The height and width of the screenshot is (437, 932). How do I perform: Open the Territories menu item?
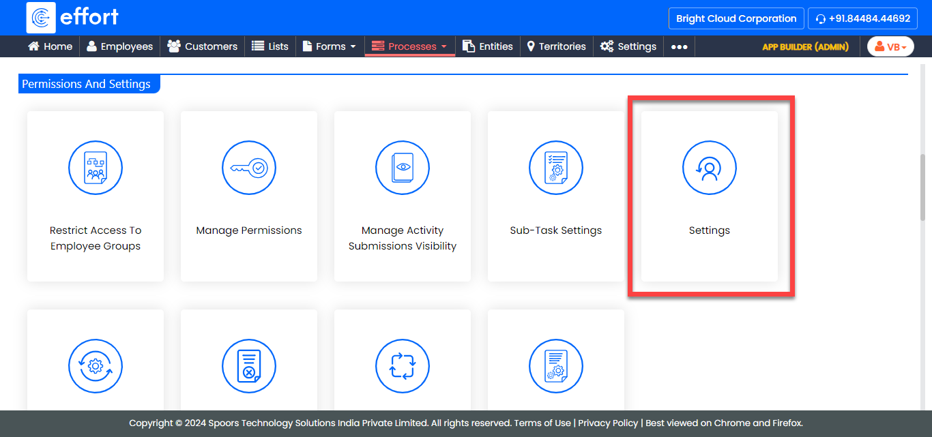coord(556,46)
